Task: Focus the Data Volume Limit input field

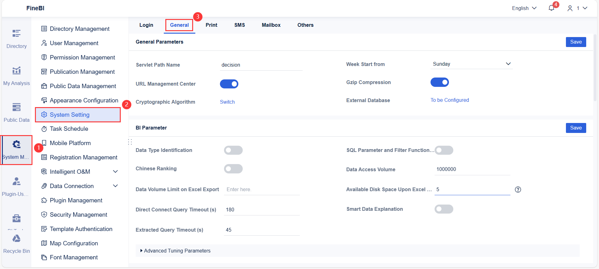Action: [x=261, y=190]
